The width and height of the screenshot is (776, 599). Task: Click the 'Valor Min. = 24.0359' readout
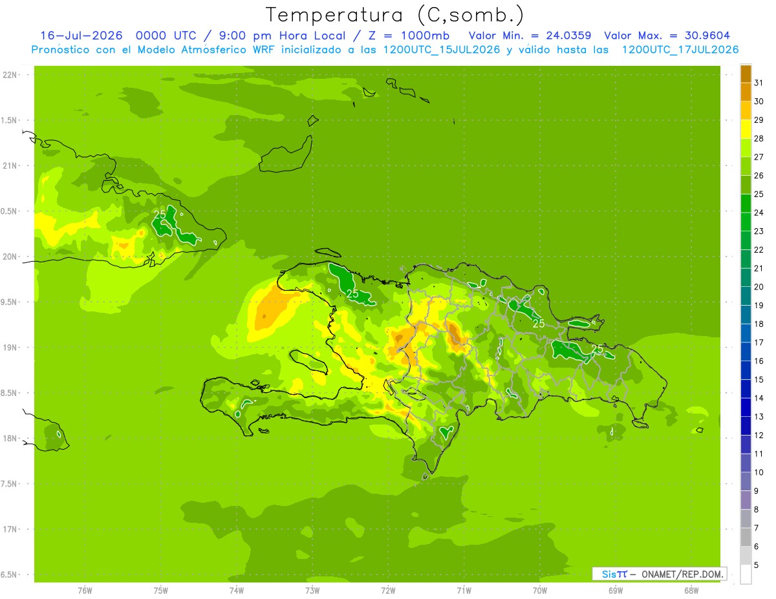pyautogui.click(x=530, y=36)
